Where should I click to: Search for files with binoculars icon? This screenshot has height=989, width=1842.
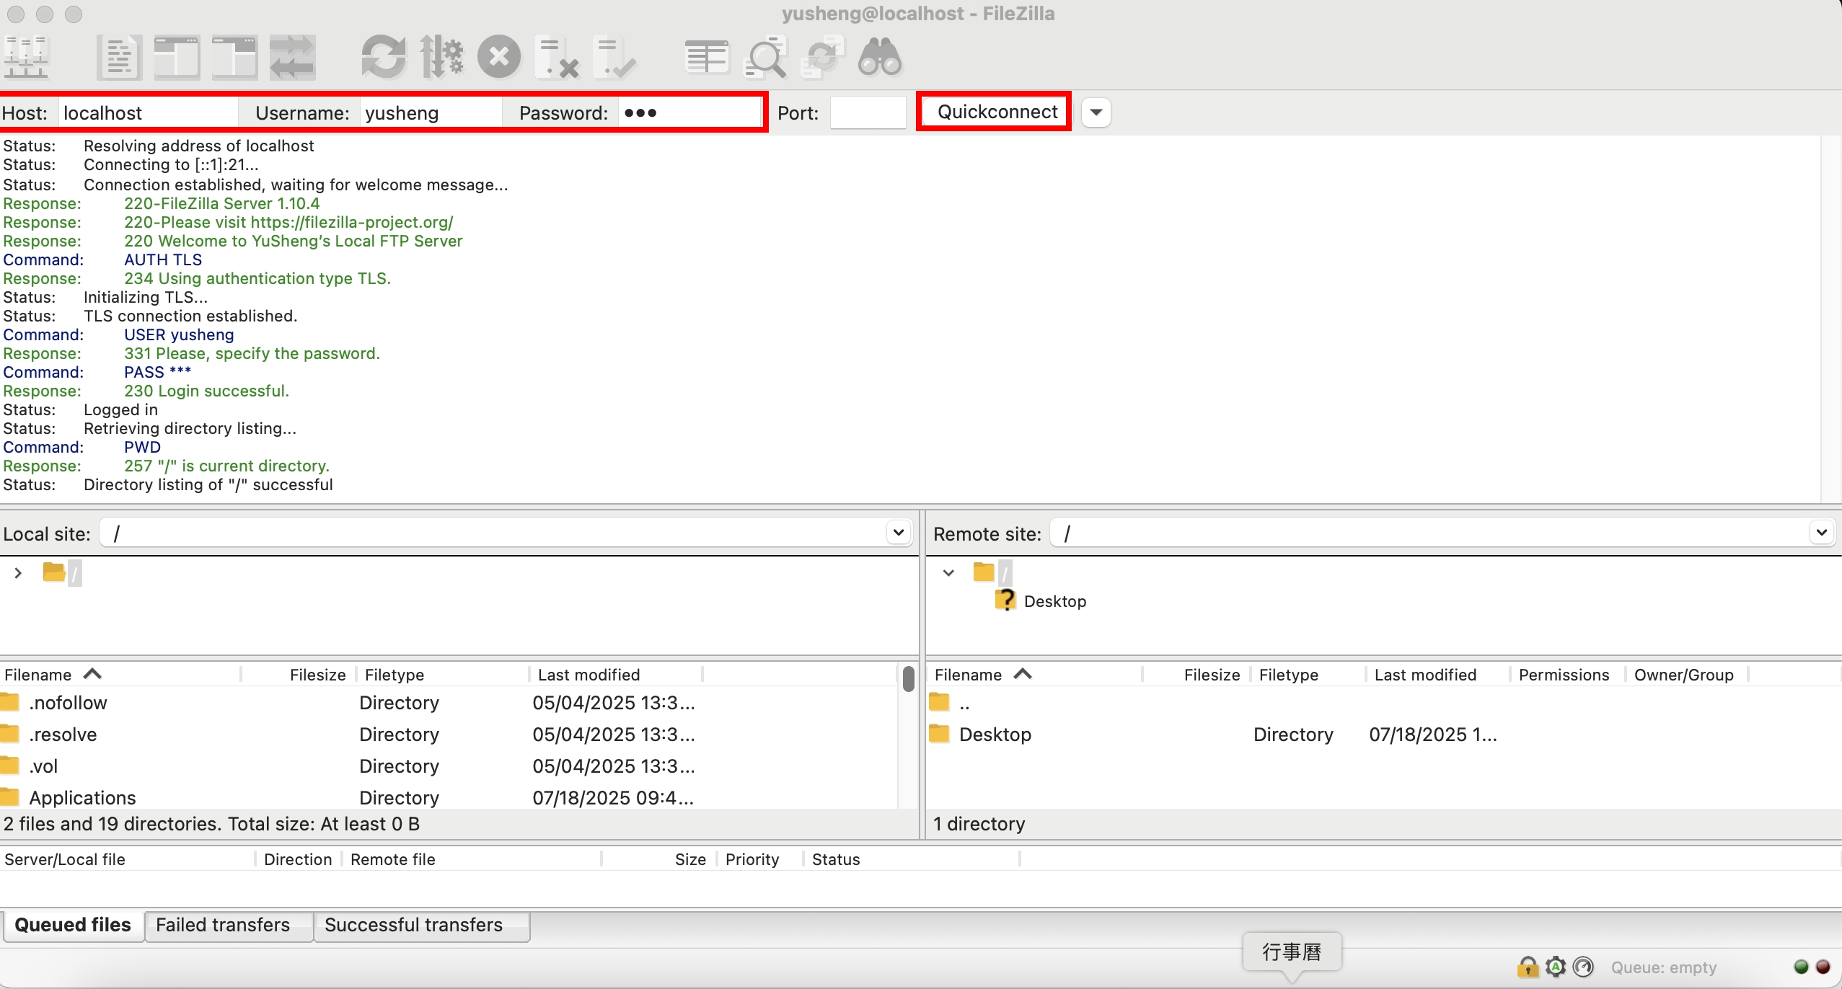coord(880,57)
